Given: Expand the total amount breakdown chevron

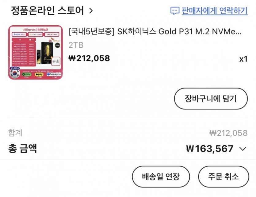Looking at the screenshot, I should pyautogui.click(x=243, y=149).
